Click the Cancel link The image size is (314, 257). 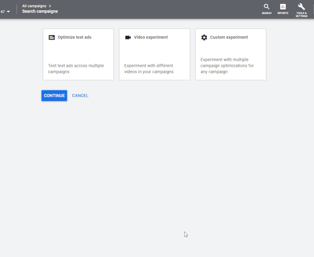click(x=80, y=96)
